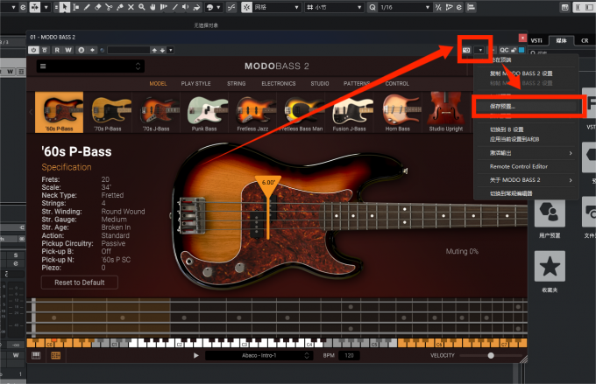
Task: Choose the 保存预置... menu entry
Action: click(526, 106)
